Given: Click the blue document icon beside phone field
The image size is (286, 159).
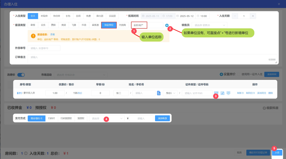Looking at the screenshot, I should (x=159, y=93).
